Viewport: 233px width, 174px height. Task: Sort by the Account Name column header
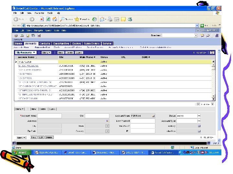pyautogui.click(x=26, y=57)
